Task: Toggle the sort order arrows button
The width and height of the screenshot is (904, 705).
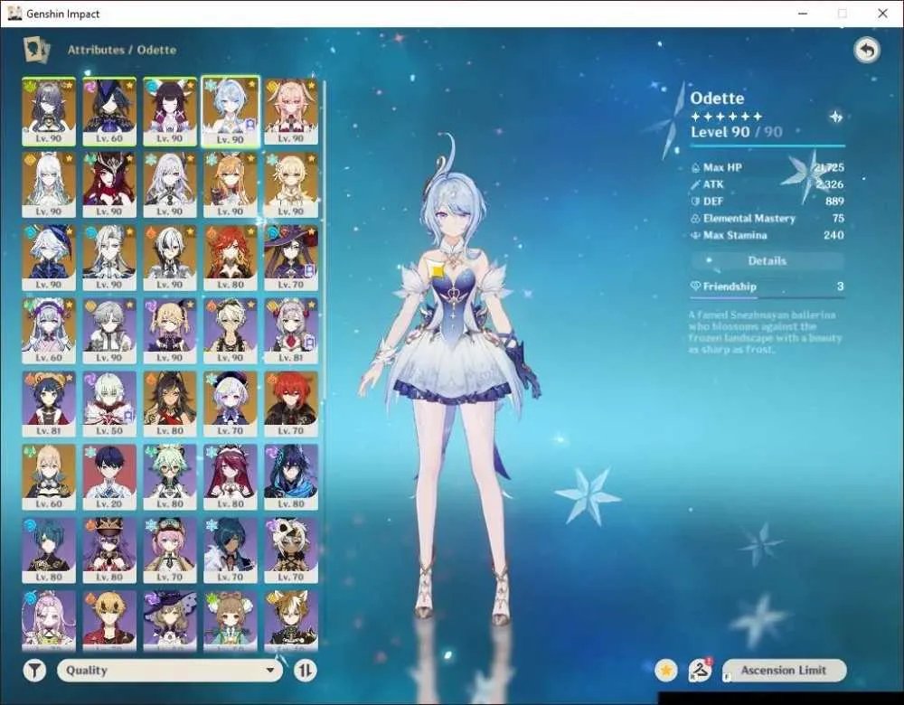Action: pos(305,671)
